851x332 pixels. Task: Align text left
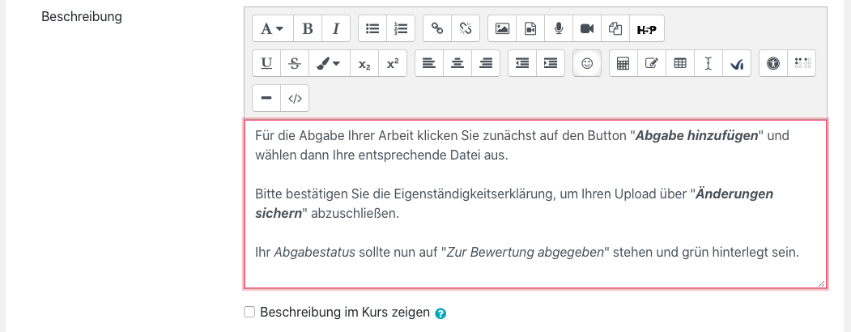coord(429,63)
